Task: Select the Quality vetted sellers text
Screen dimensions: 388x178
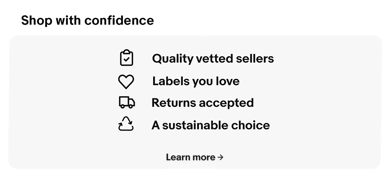Action: pyautogui.click(x=213, y=59)
